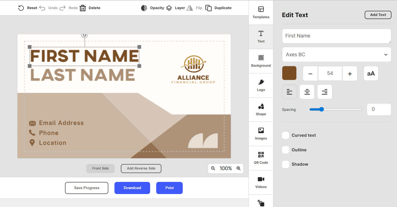Click the font size value 54 field
This screenshot has width=397, height=207.
[x=330, y=74]
